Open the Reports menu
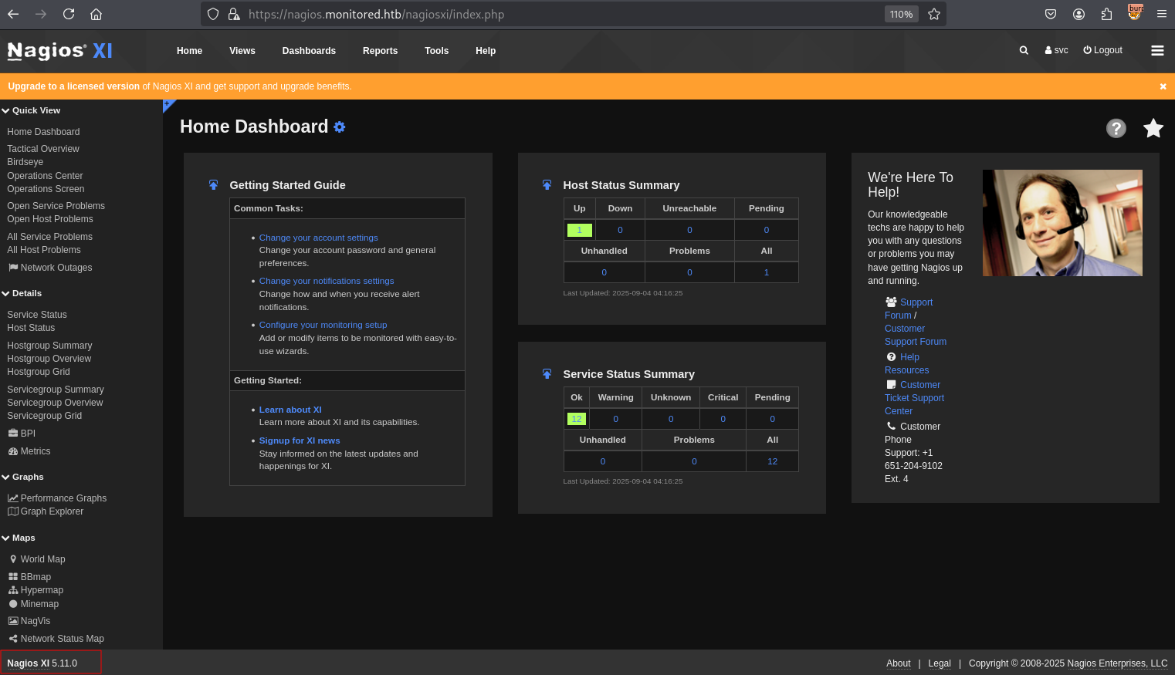This screenshot has width=1175, height=675. point(380,51)
